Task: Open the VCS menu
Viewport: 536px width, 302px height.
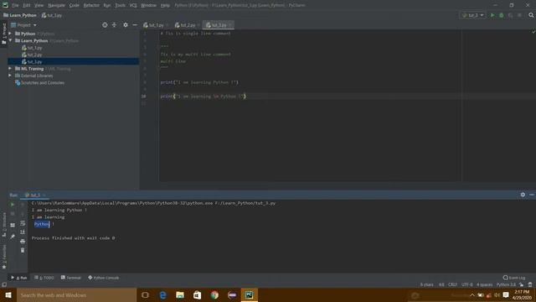Action: tap(133, 5)
